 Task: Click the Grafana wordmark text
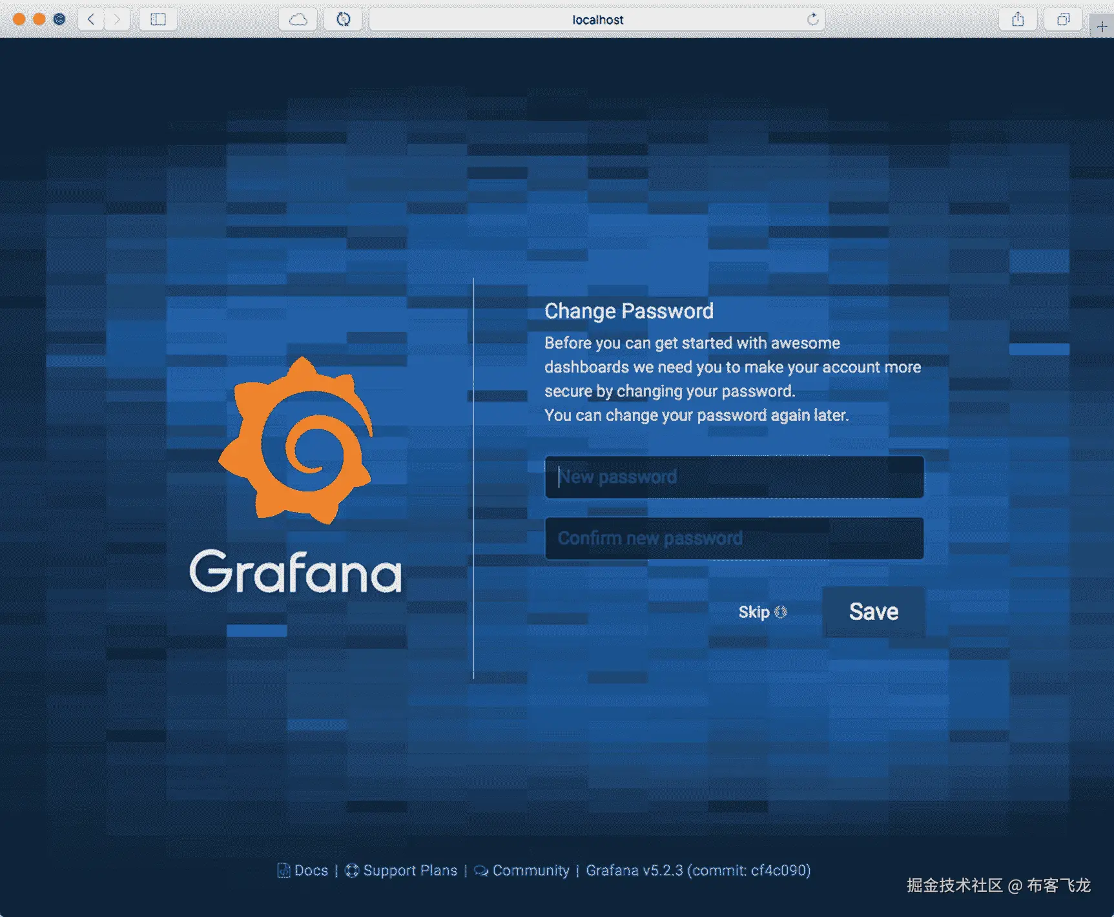295,571
